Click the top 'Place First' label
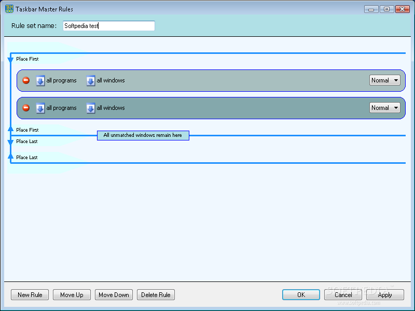 click(27, 59)
